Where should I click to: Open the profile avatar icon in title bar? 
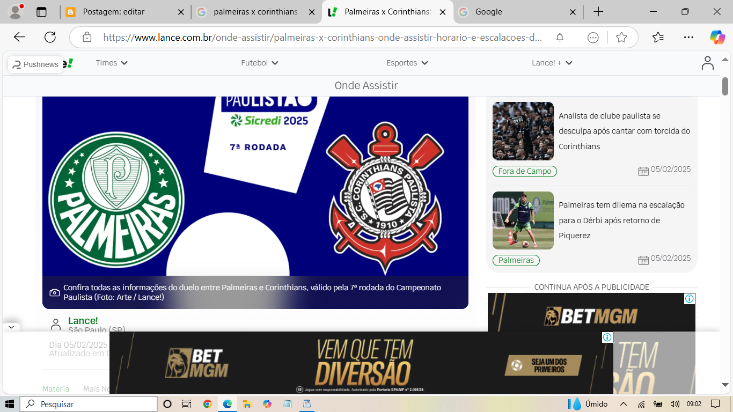pos(16,11)
